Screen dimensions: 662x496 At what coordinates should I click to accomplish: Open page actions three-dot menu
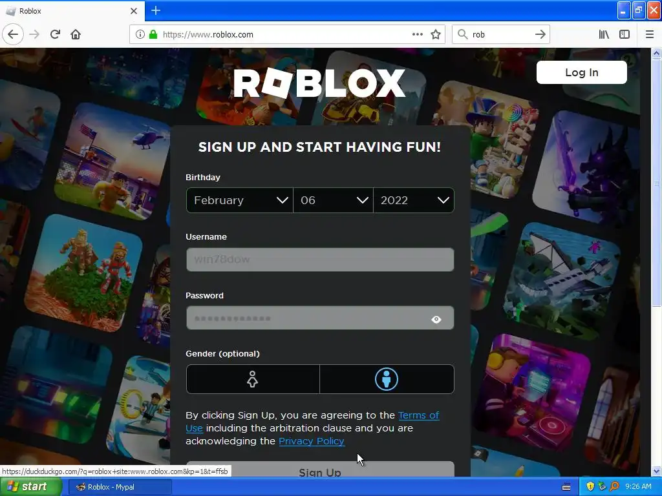pos(417,34)
